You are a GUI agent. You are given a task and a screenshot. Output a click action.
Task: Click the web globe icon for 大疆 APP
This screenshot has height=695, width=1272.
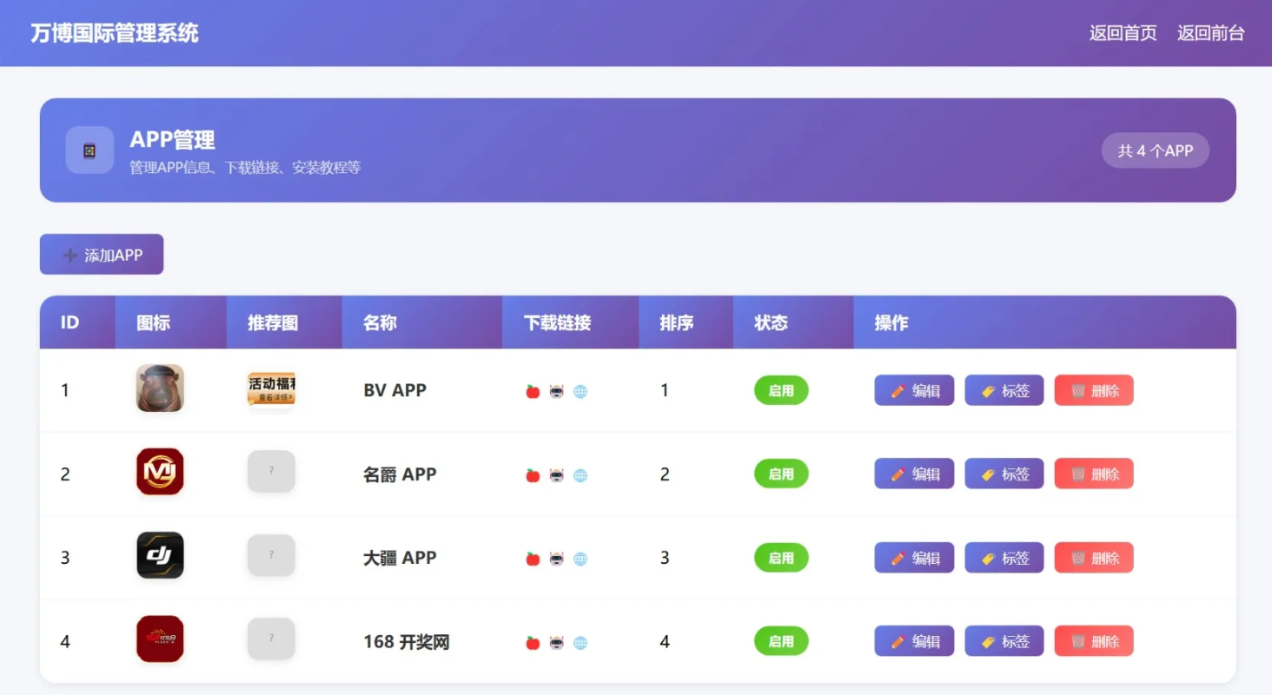coord(580,559)
